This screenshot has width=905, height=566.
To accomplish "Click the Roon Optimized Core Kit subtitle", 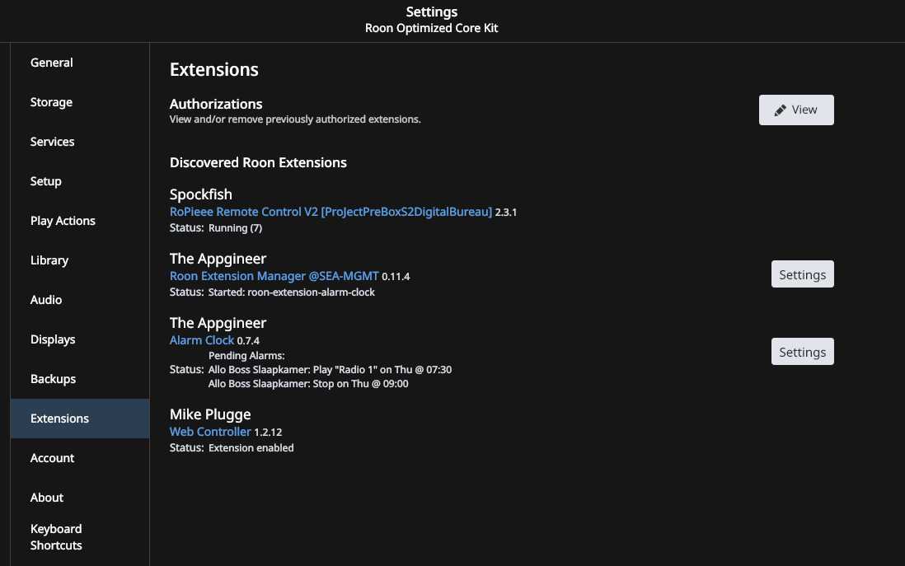I will pos(431,28).
